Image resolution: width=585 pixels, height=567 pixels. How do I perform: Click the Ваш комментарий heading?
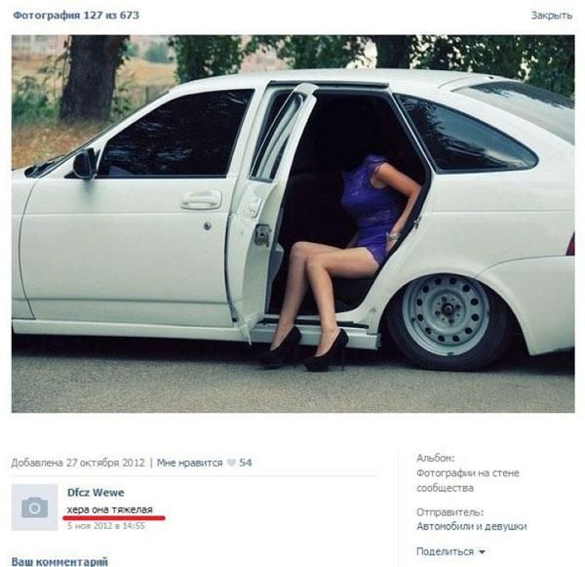pyautogui.click(x=59, y=561)
